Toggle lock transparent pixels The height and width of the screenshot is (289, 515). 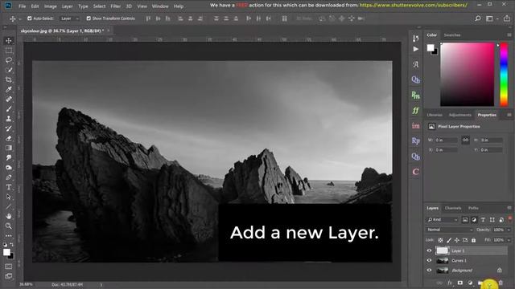pyautogui.click(x=440, y=240)
